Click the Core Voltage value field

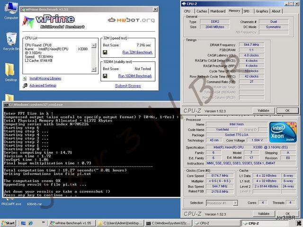(257, 140)
